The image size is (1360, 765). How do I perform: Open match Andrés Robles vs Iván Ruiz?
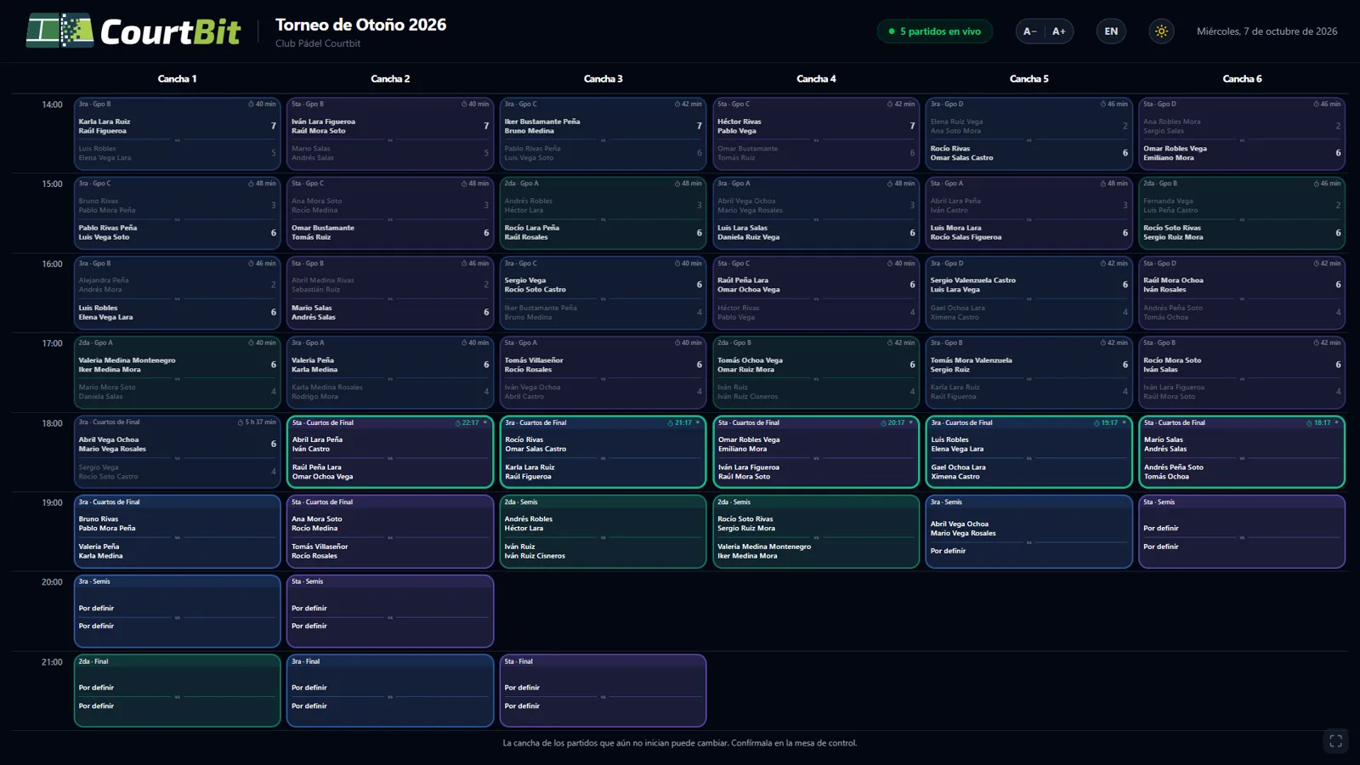pyautogui.click(x=603, y=531)
